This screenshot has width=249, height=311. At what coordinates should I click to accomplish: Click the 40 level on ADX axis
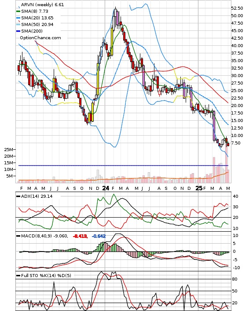[235, 196]
